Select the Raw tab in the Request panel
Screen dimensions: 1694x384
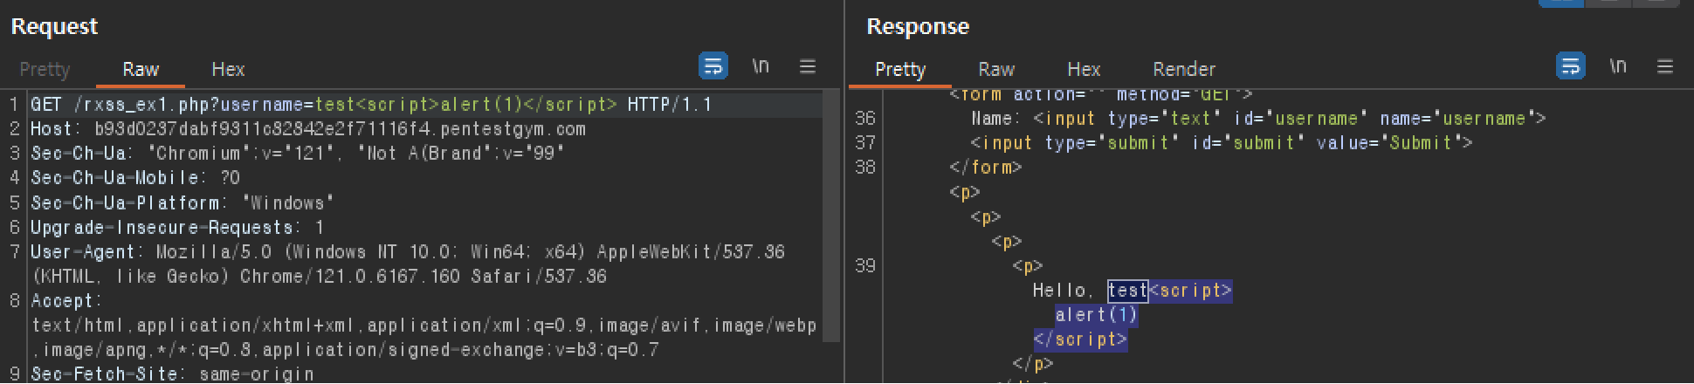pyautogui.click(x=141, y=69)
